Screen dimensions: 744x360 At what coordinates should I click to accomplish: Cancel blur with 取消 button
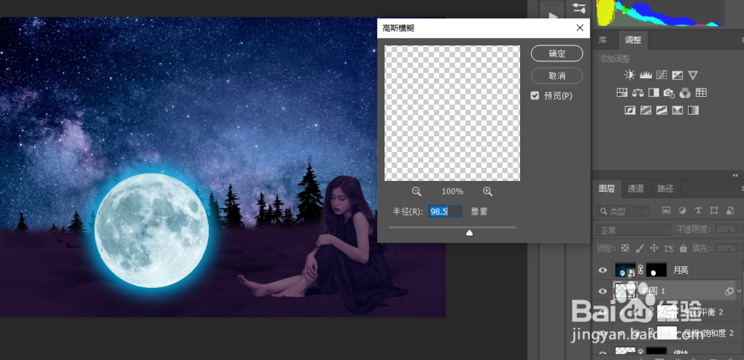click(x=557, y=76)
